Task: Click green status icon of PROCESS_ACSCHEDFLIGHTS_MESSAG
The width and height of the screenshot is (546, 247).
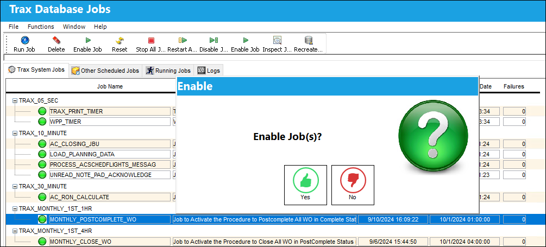Action: point(42,164)
